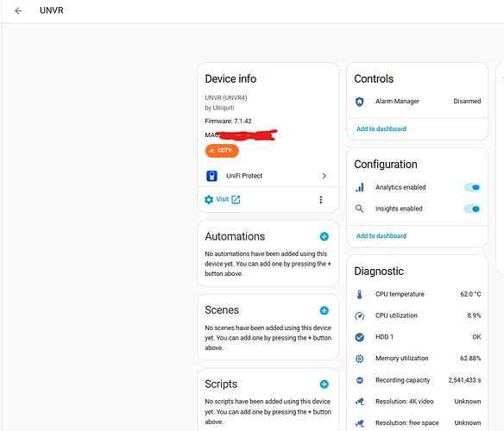Click the Visit settings gear icon
This screenshot has height=431, width=504.
209,200
